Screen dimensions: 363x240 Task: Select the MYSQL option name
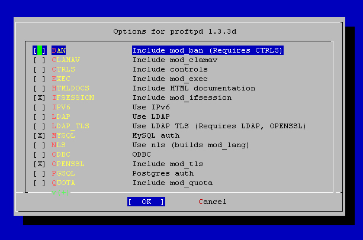[63, 135]
